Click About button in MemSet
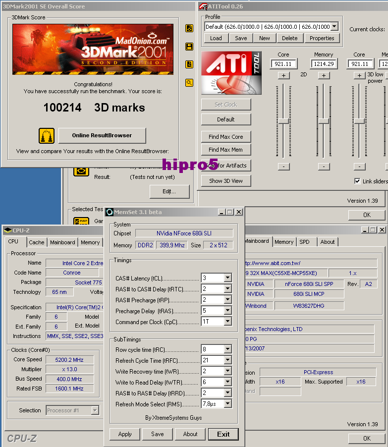 190,434
